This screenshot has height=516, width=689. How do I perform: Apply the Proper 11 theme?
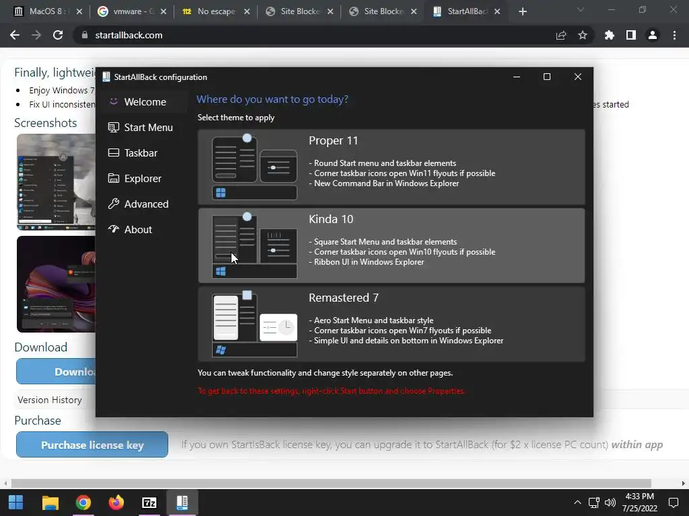click(391, 167)
